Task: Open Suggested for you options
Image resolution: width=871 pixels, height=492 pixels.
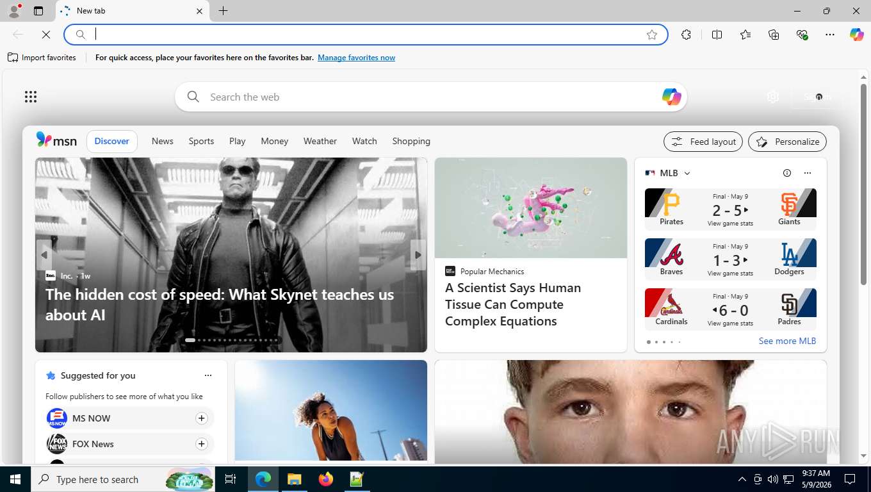Action: click(x=208, y=375)
